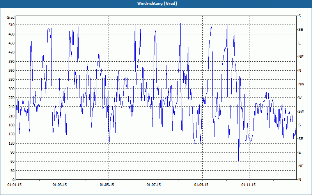312x195 pixels.
Task: Click the 510 value on the degree axis
Action: (12, 25)
